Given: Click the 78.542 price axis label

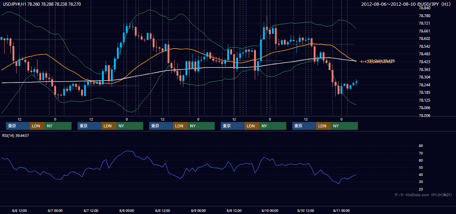Looking at the screenshot, I should coord(425,46).
